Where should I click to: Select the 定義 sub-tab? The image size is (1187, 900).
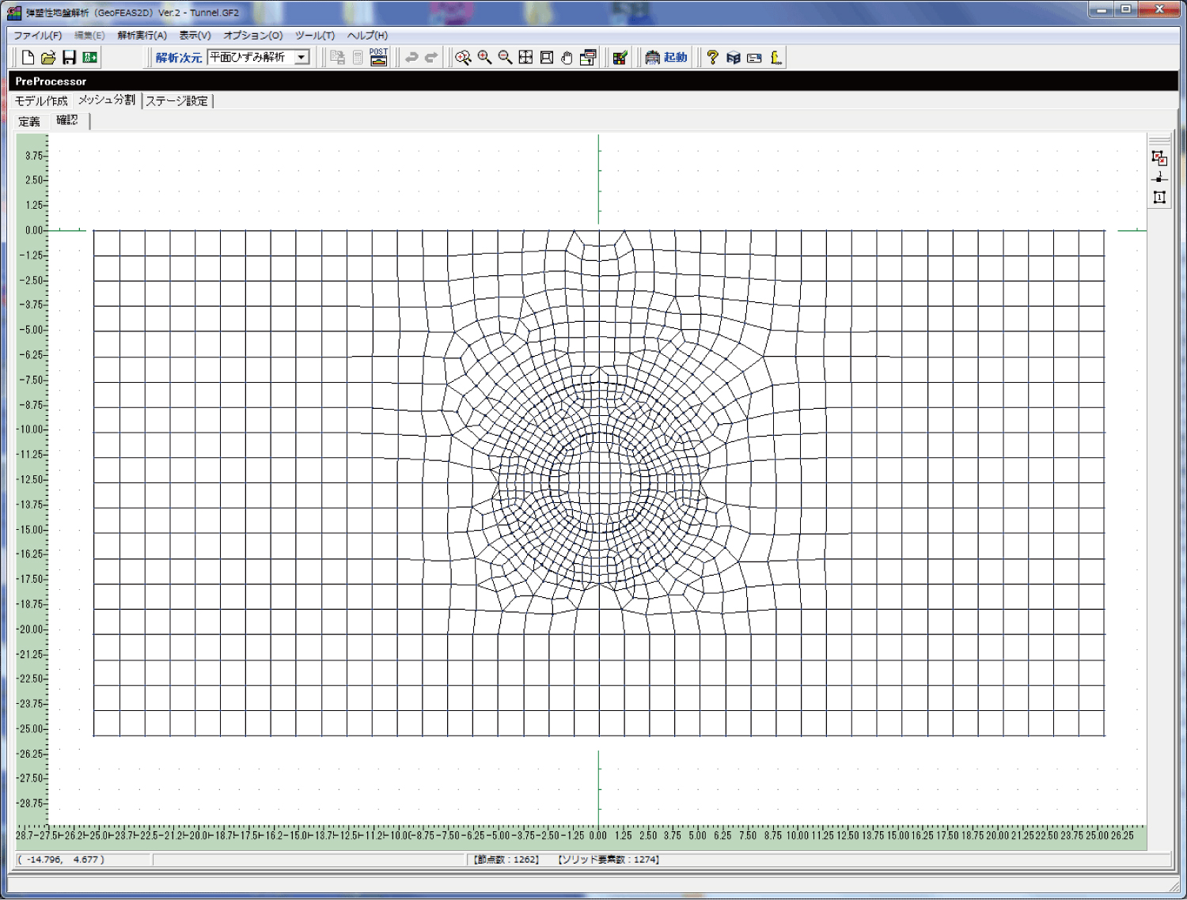click(x=29, y=122)
